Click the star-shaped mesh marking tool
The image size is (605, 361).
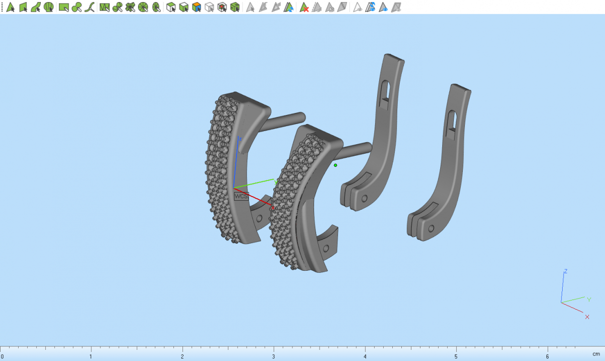(130, 7)
